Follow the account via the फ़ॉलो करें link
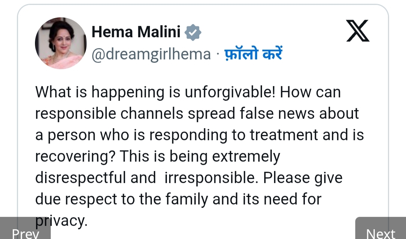Viewport: 406px width, 239px height. (x=253, y=54)
